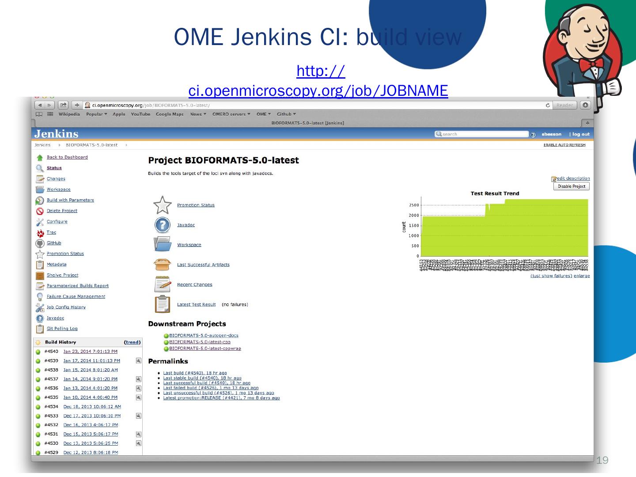Click the Shelve Project icon
The width and height of the screenshot is (636, 477).
[40, 275]
